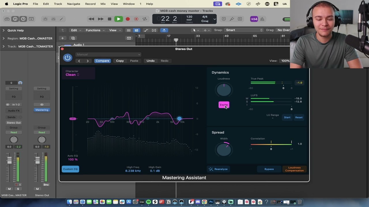Click the Auto EQ vertical slider handle
Image resolution: width=369 pixels, height=207 pixels.
pos(72,119)
